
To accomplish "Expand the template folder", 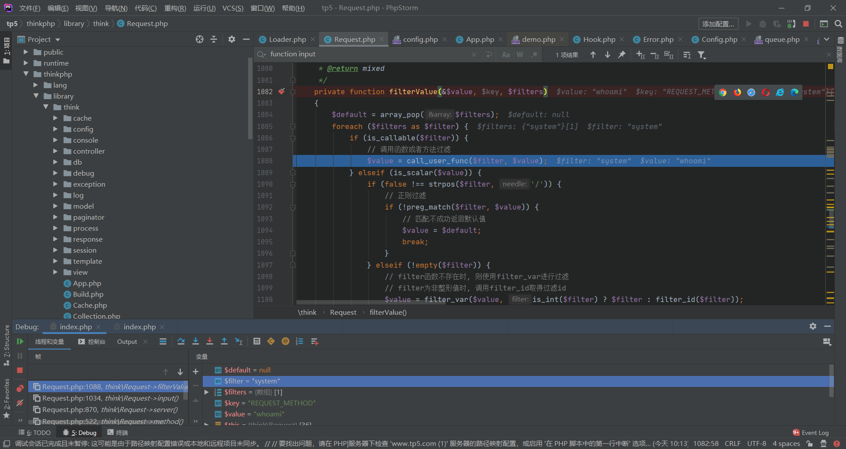I will point(56,261).
